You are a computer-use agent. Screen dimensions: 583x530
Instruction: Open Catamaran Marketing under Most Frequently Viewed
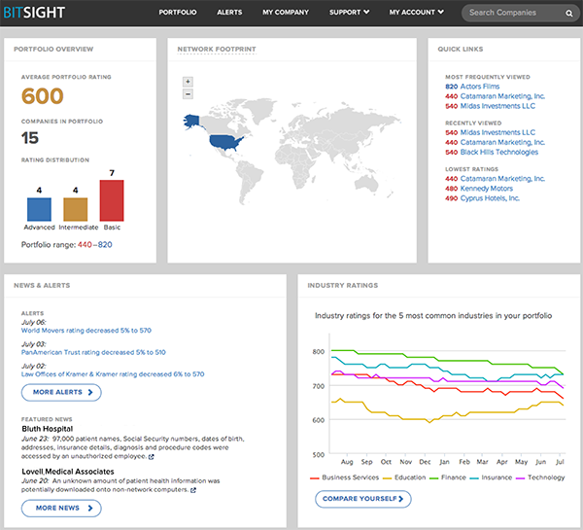pos(502,96)
